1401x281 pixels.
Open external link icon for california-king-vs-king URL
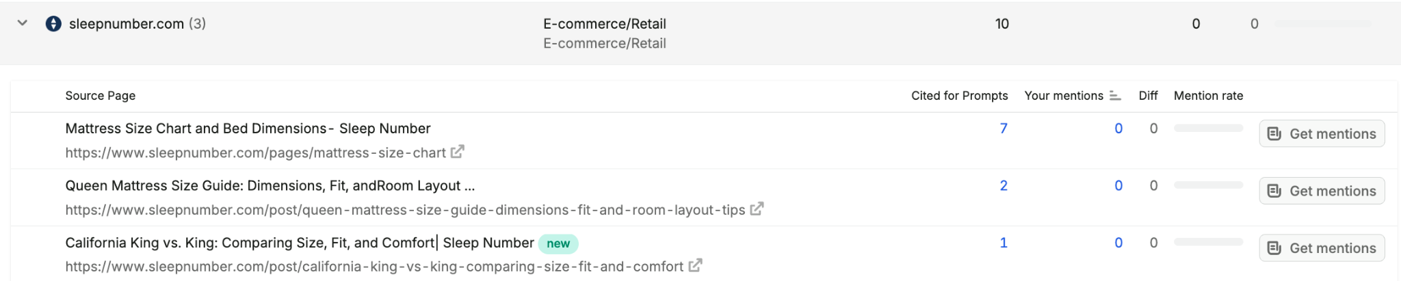pyautogui.click(x=695, y=266)
